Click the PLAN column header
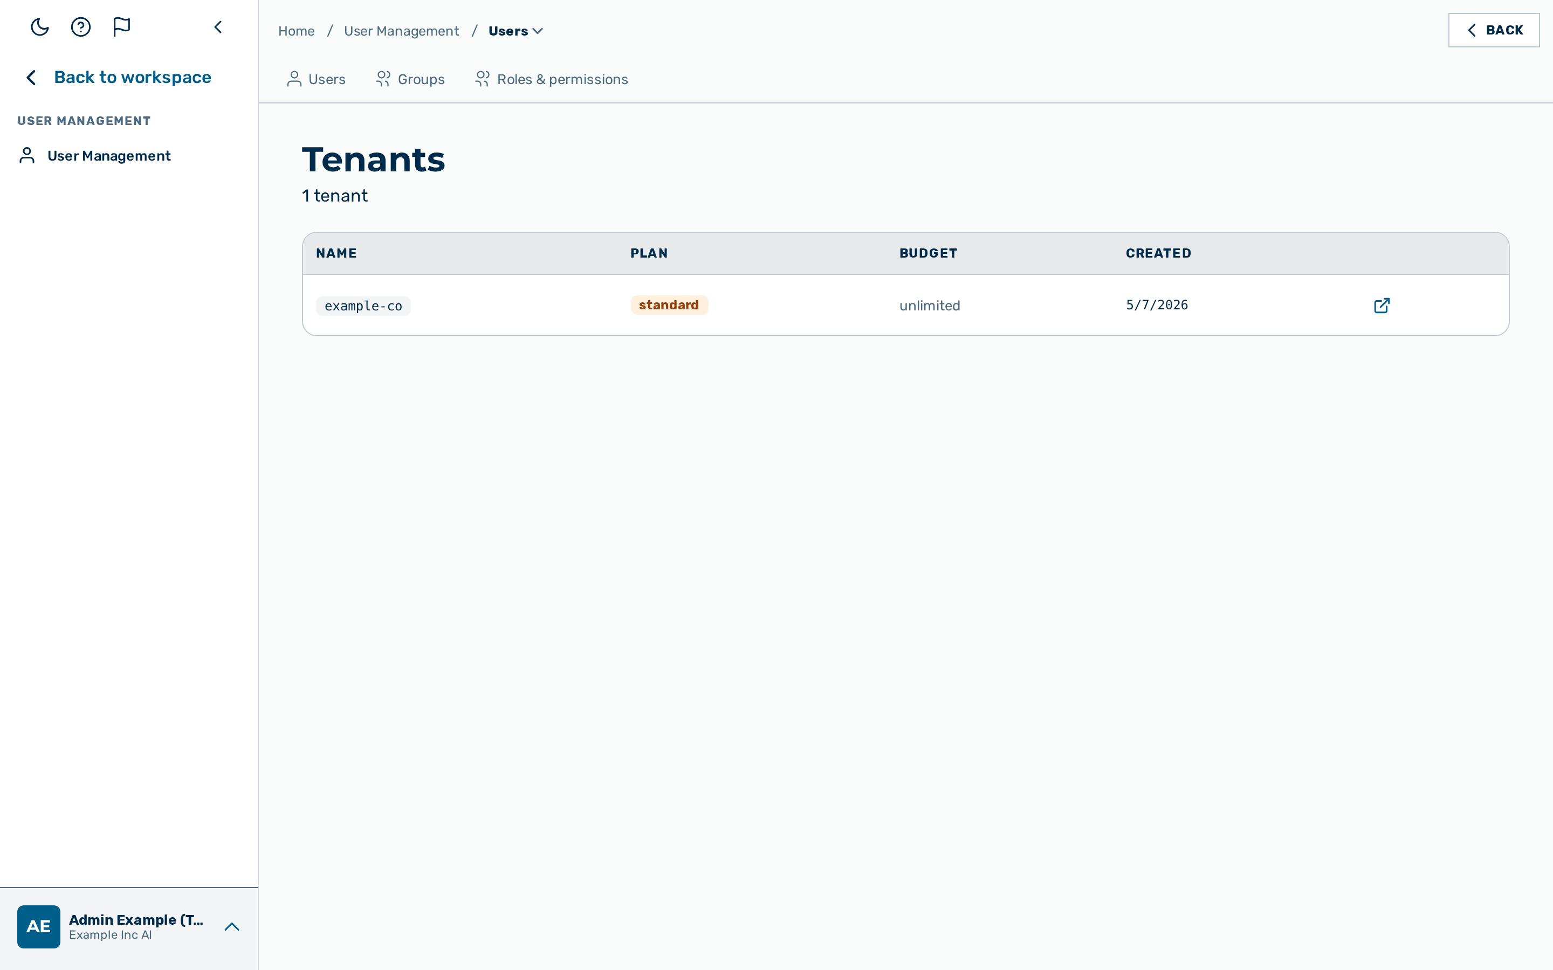The image size is (1553, 970). pyautogui.click(x=649, y=253)
